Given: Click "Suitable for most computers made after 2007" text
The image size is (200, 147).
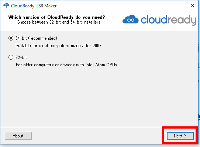Looking at the screenshot, I should click(59, 46).
